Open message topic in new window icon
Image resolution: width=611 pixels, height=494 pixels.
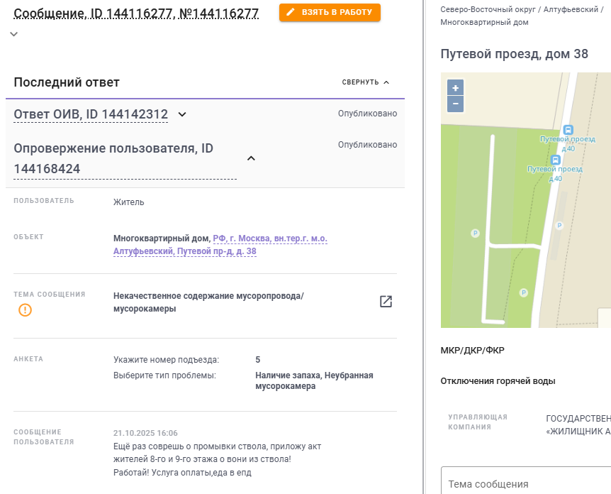tap(386, 302)
